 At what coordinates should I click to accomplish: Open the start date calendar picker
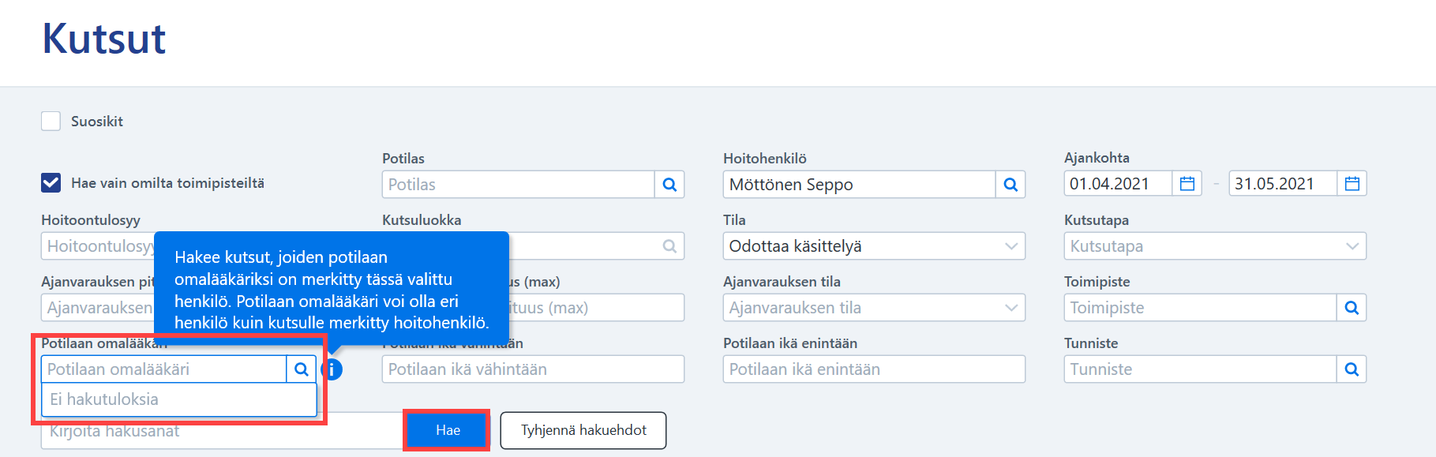point(1187,184)
